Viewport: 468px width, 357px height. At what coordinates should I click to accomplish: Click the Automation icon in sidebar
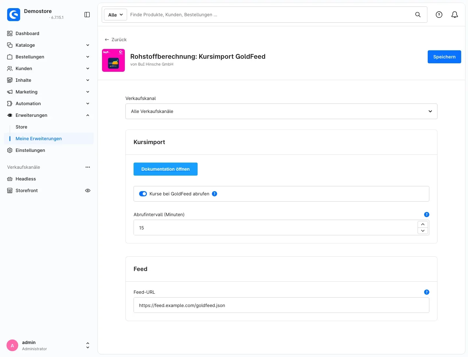(10, 104)
